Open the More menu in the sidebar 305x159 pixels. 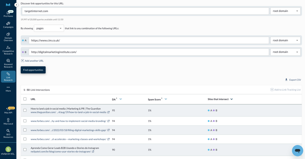(x=8, y=89)
